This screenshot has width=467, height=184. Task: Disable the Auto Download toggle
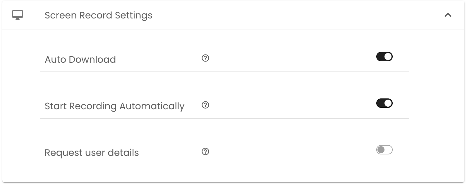(384, 57)
